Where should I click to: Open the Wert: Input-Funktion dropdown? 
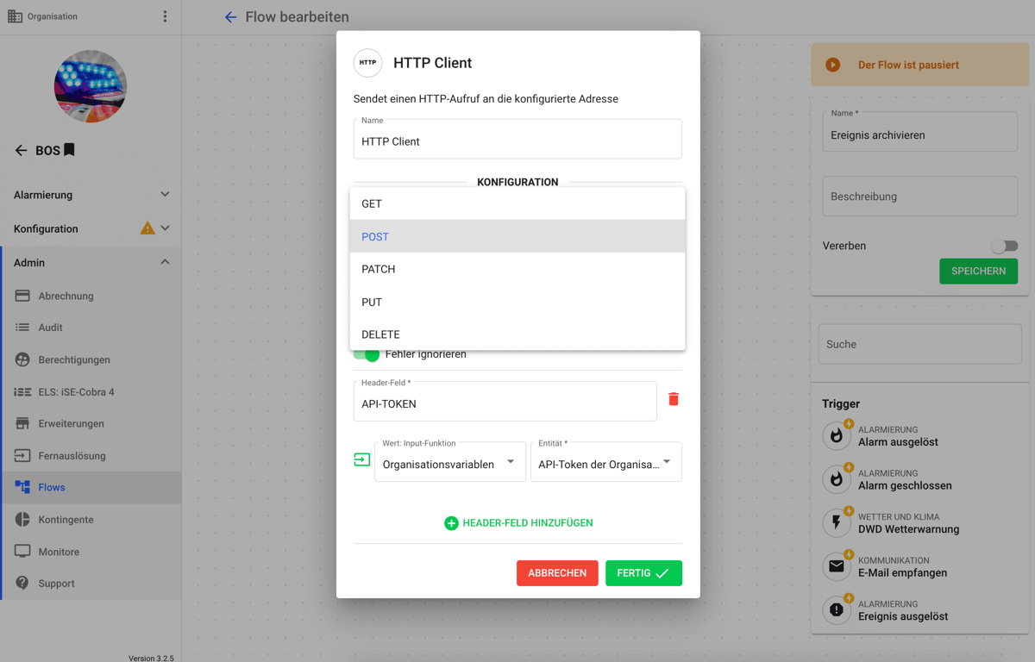point(450,462)
